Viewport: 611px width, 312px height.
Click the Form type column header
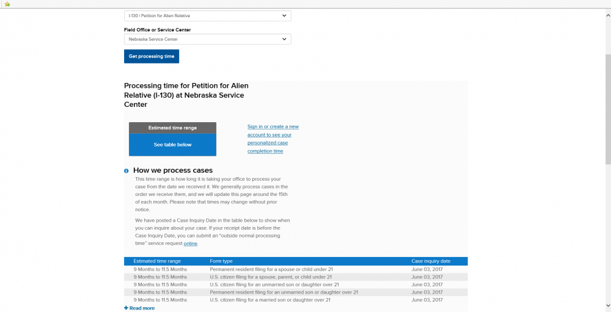(x=221, y=261)
